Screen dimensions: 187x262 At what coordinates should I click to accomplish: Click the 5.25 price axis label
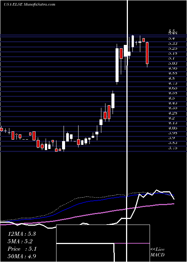click(172, 48)
